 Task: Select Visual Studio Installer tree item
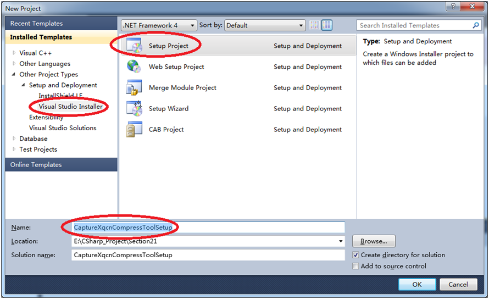tap(70, 107)
